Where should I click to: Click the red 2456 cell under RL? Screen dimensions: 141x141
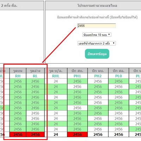pyautogui.click(x=35, y=134)
